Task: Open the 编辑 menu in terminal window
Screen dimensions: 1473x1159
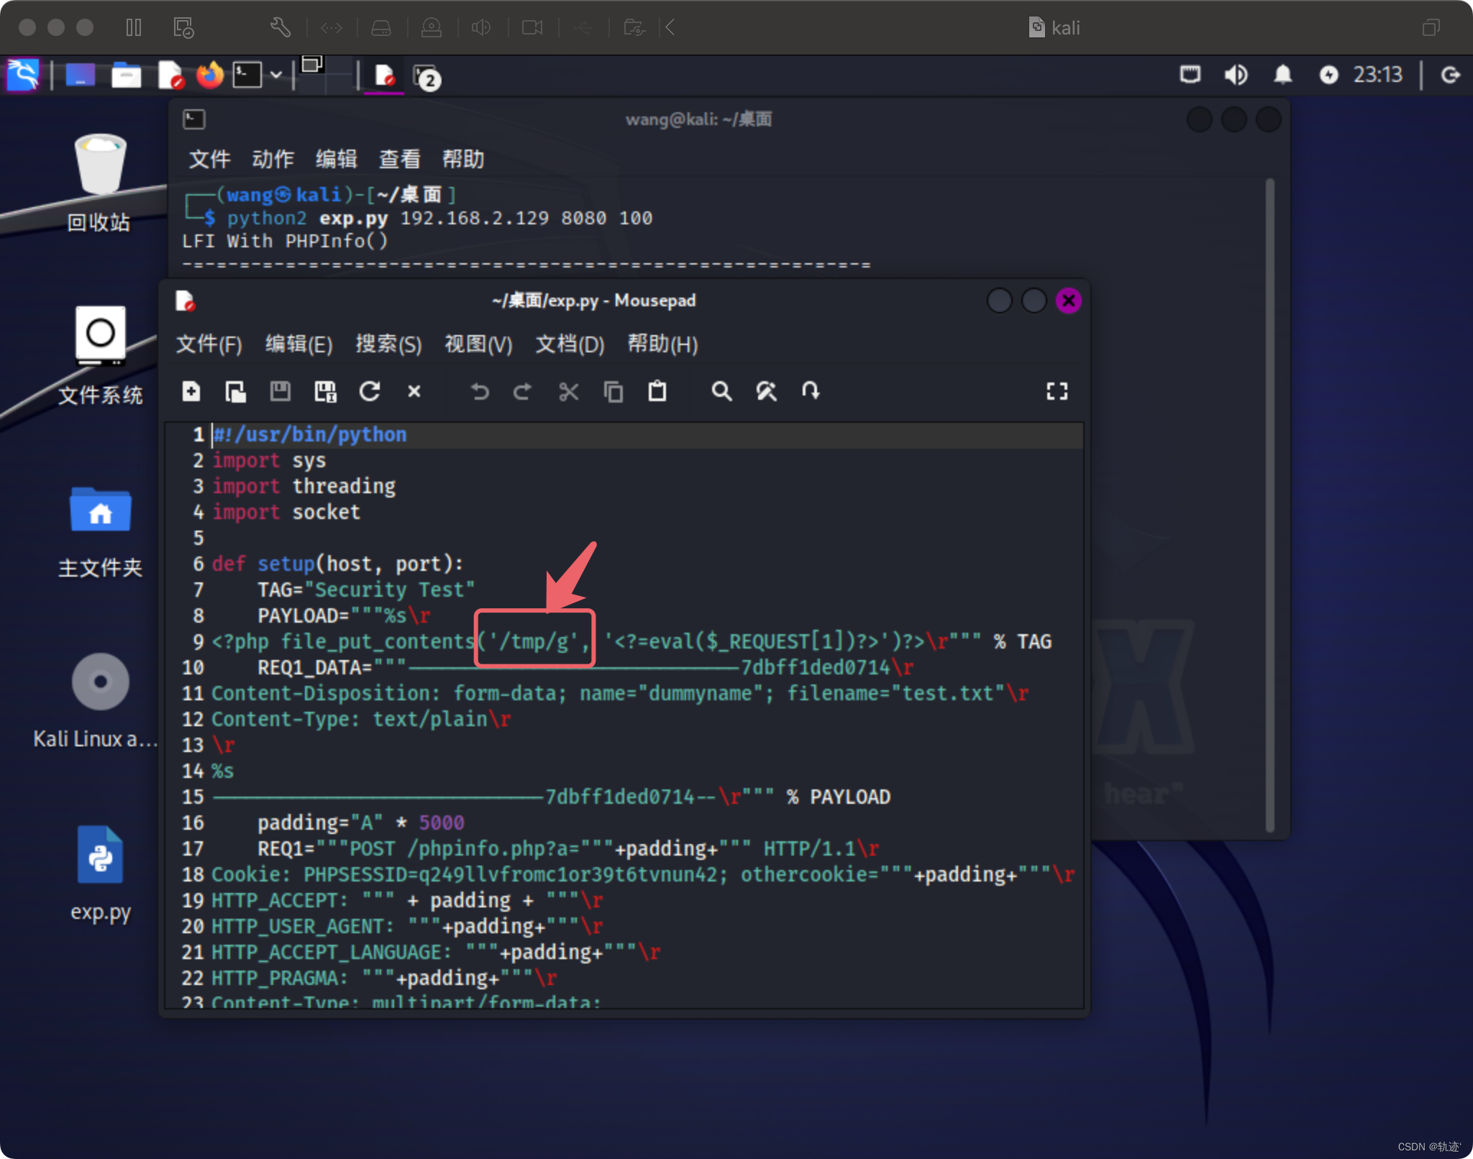Action: (x=336, y=159)
